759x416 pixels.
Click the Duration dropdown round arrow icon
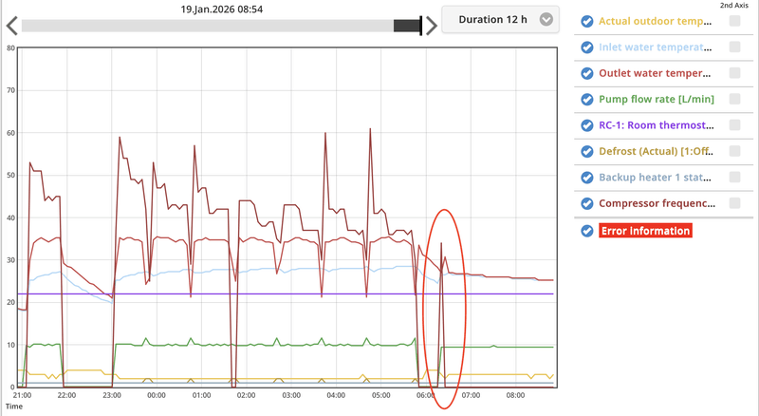click(x=546, y=19)
